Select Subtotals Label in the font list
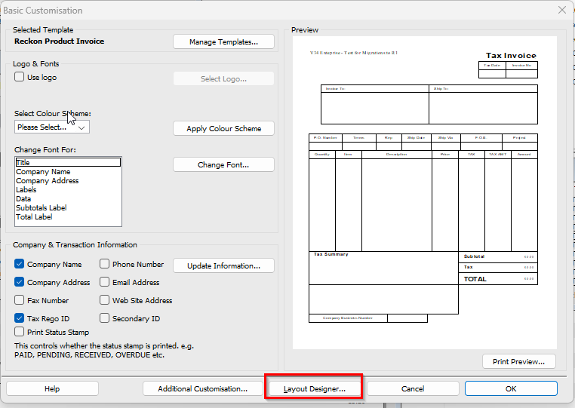 point(68,207)
